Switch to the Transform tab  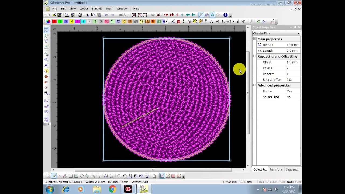(276, 169)
